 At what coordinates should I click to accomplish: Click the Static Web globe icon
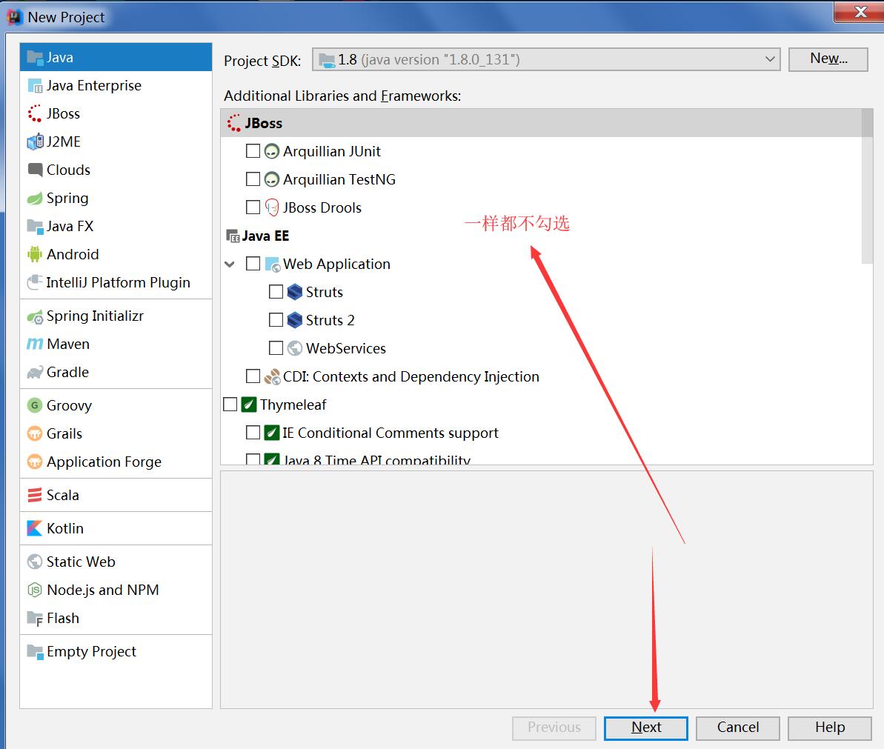[x=35, y=562]
